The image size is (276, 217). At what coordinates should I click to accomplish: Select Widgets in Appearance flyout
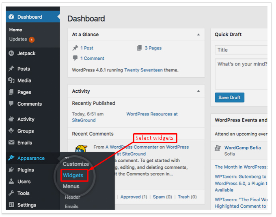click(x=73, y=175)
